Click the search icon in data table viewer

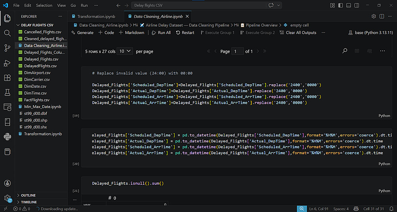click(x=345, y=51)
